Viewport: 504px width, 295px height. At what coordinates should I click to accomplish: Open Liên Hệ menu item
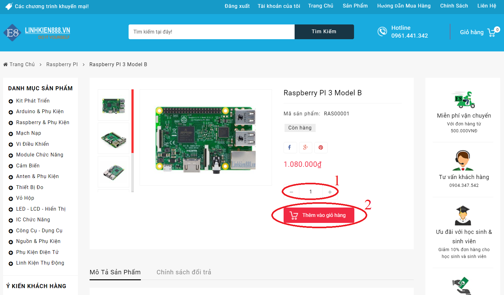click(x=487, y=6)
